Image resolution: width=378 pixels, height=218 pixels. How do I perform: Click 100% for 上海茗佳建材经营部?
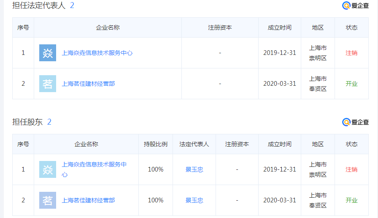coord(156,200)
